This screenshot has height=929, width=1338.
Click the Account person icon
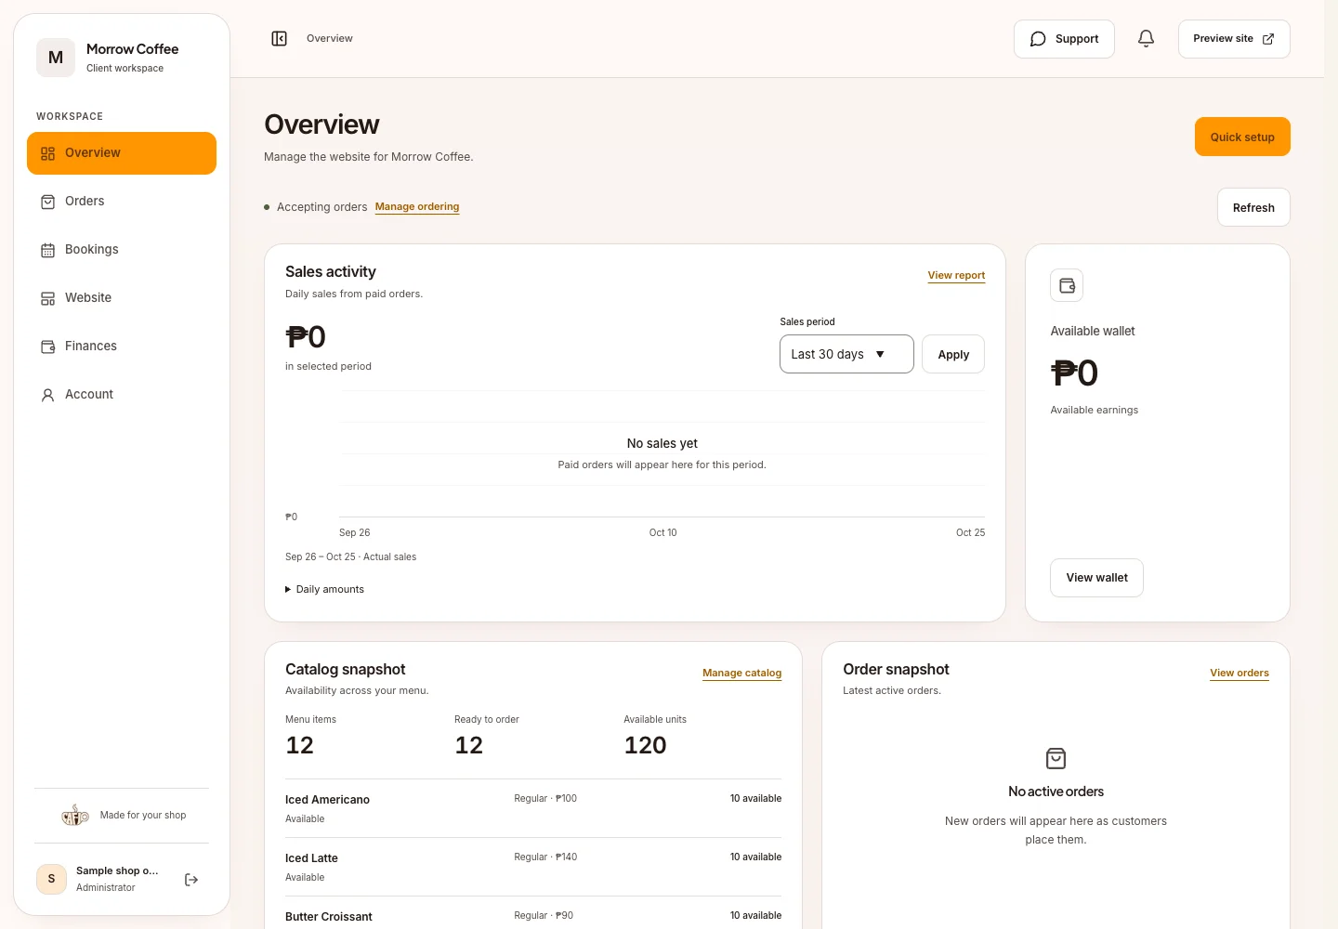pyautogui.click(x=47, y=395)
